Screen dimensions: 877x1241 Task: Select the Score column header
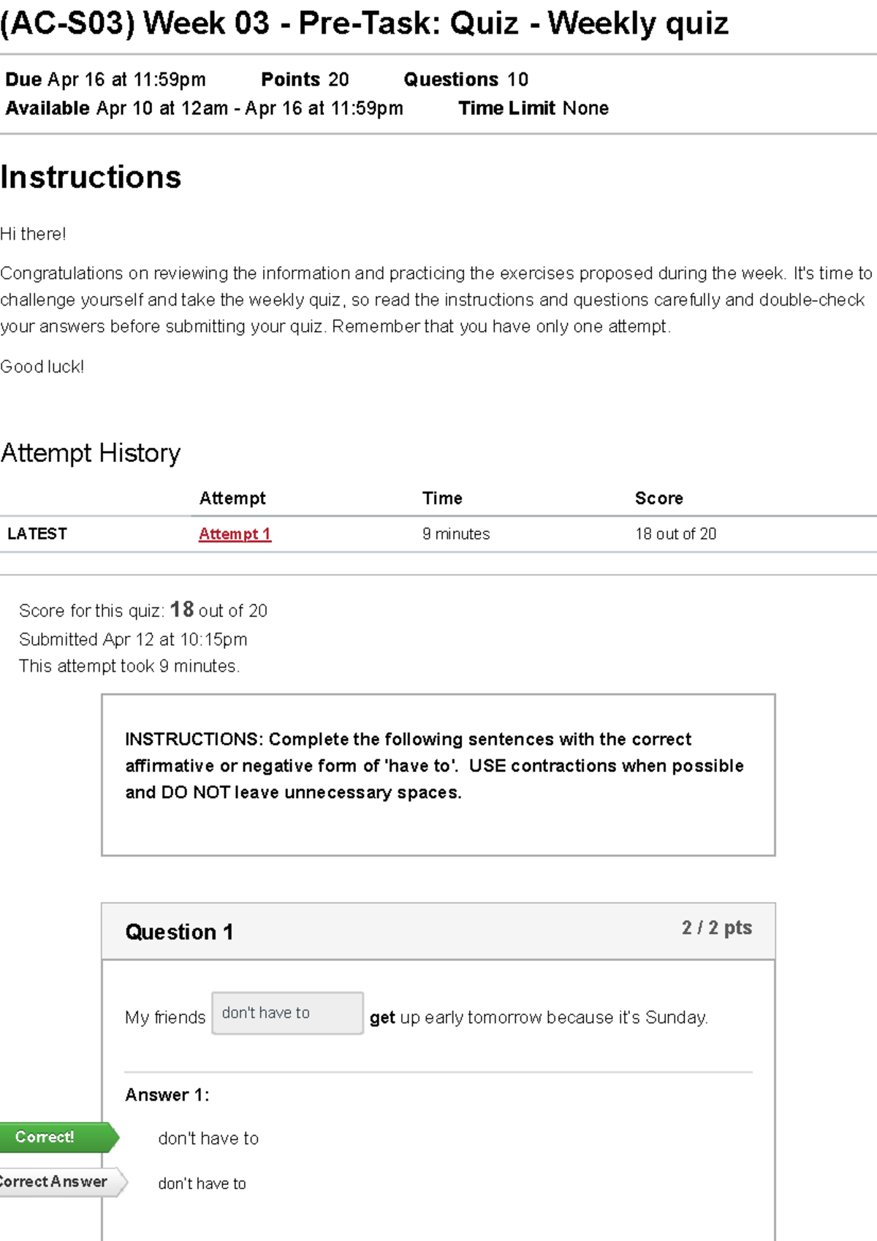click(x=658, y=498)
